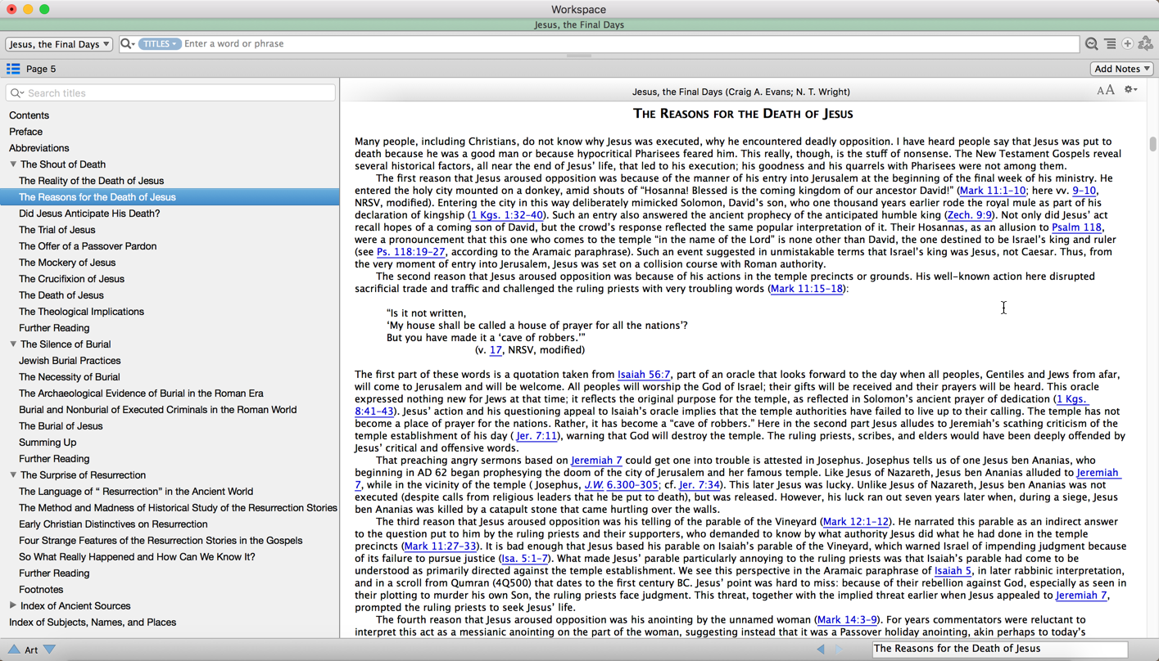Open the Mark 11:1–10 reference link

coord(992,191)
